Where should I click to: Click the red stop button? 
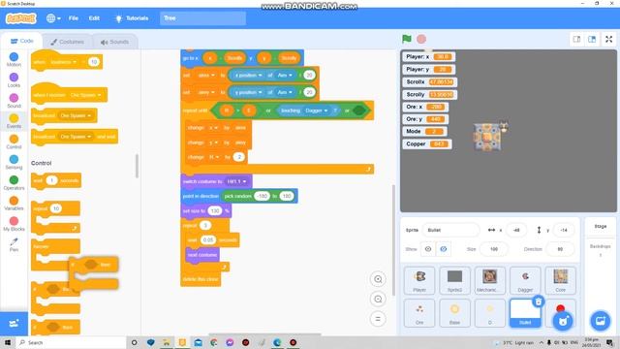[x=421, y=39]
